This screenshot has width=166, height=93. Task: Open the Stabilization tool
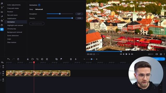(12, 18)
